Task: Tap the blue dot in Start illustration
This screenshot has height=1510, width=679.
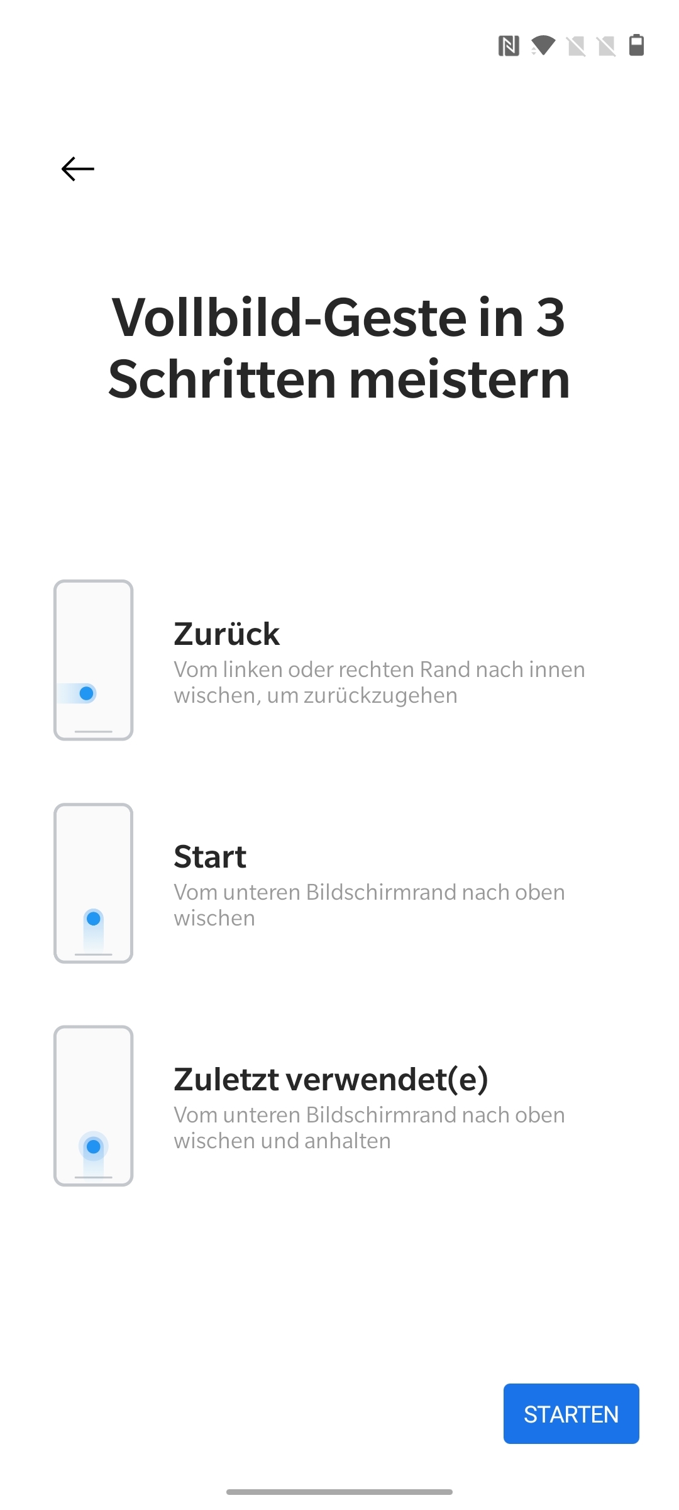Action: coord(94,919)
